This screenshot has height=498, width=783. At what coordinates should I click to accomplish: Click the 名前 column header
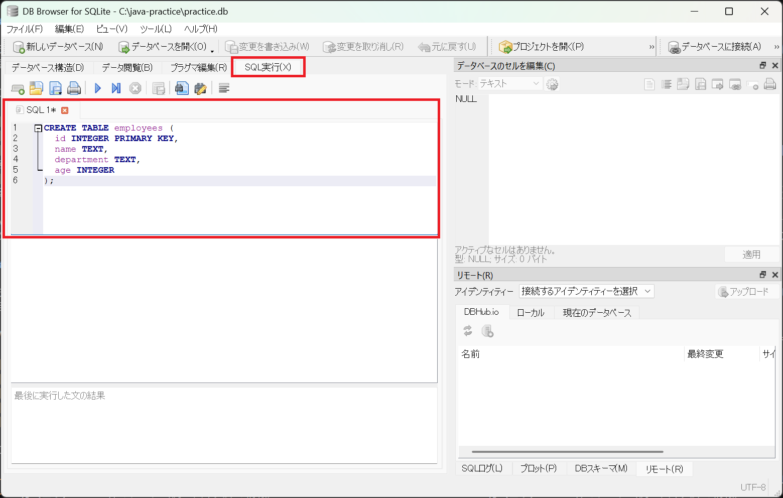(571, 354)
